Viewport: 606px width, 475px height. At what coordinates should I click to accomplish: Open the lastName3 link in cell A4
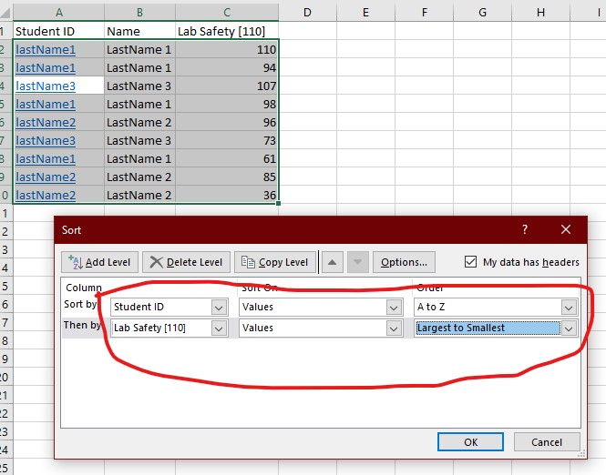point(46,86)
